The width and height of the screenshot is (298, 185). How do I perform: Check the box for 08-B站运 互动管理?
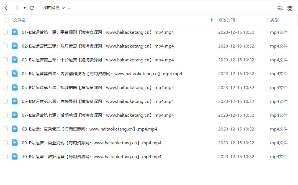(5, 129)
